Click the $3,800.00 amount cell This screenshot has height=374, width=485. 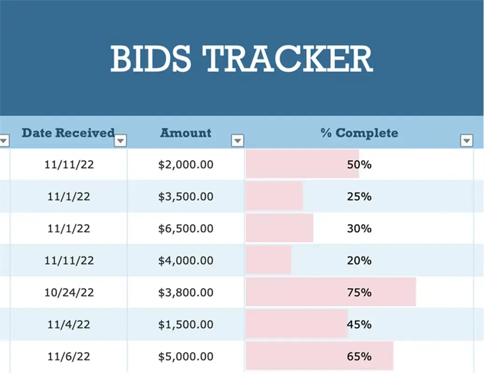185,293
